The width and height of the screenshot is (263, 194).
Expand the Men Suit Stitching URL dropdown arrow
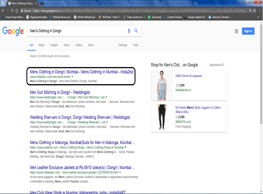point(106,97)
